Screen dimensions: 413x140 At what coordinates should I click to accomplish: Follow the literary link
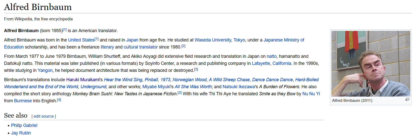tap(107, 47)
